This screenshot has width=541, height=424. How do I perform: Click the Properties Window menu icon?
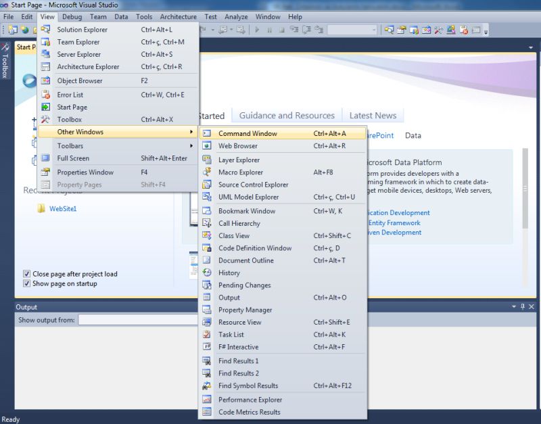tap(45, 172)
